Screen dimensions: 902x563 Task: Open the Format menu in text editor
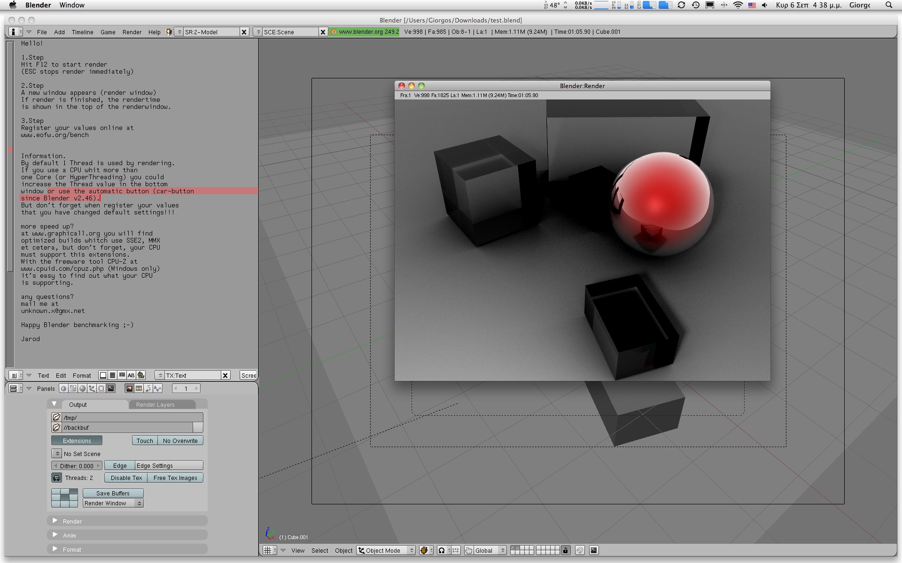coord(82,375)
